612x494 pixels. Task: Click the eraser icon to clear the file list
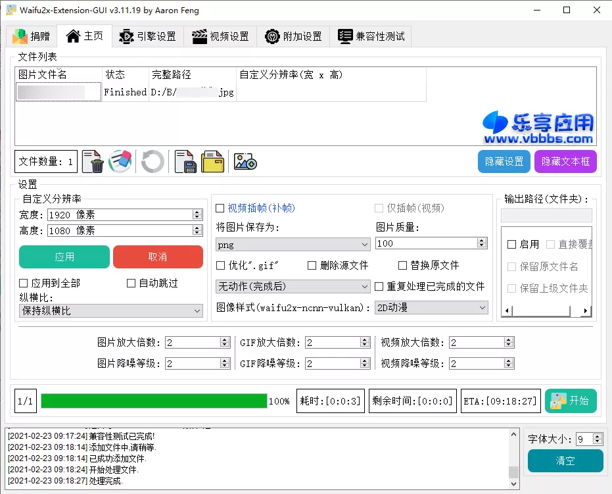pyautogui.click(x=120, y=161)
